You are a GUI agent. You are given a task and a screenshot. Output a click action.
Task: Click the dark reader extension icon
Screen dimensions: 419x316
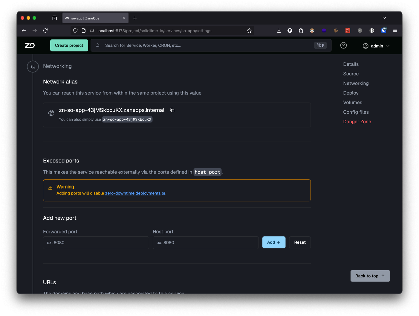pyautogui.click(x=372, y=31)
